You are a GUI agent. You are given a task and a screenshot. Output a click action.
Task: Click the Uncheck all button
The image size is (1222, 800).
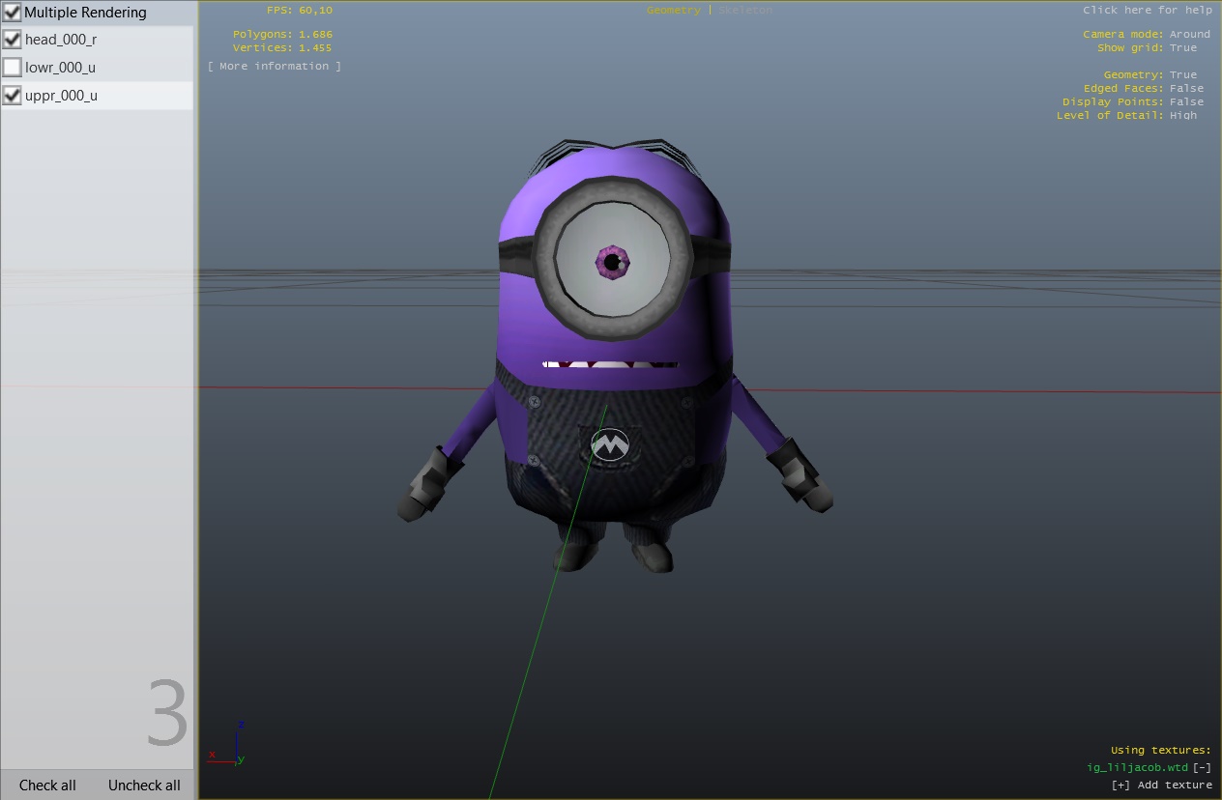[144, 785]
